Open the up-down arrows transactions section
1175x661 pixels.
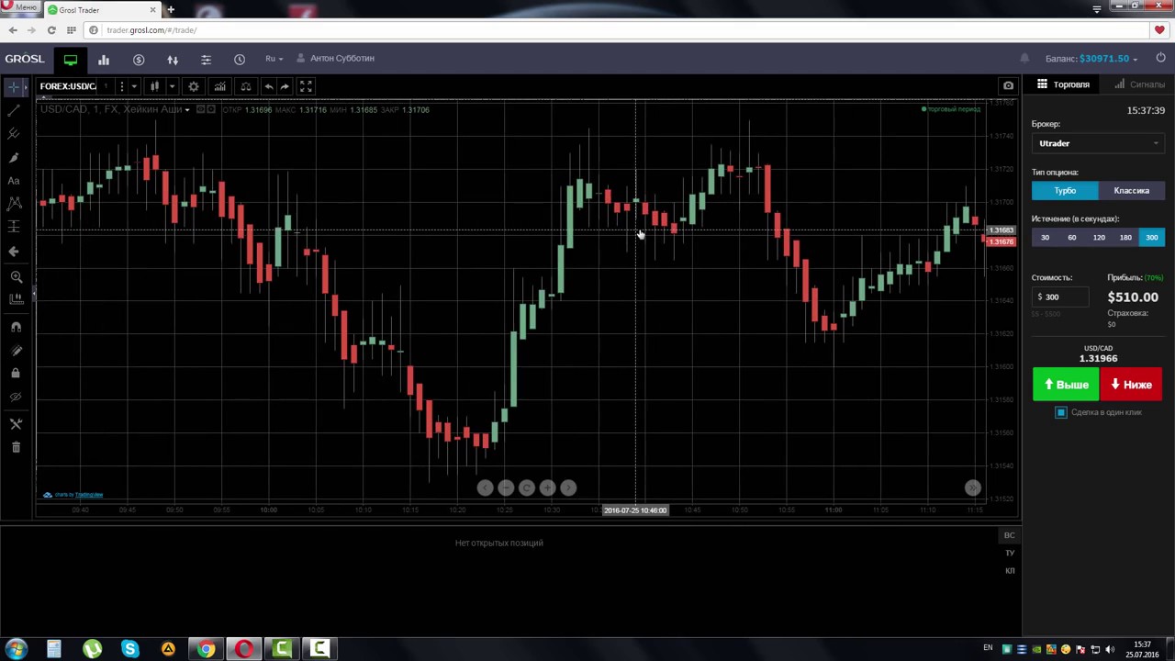173,59
